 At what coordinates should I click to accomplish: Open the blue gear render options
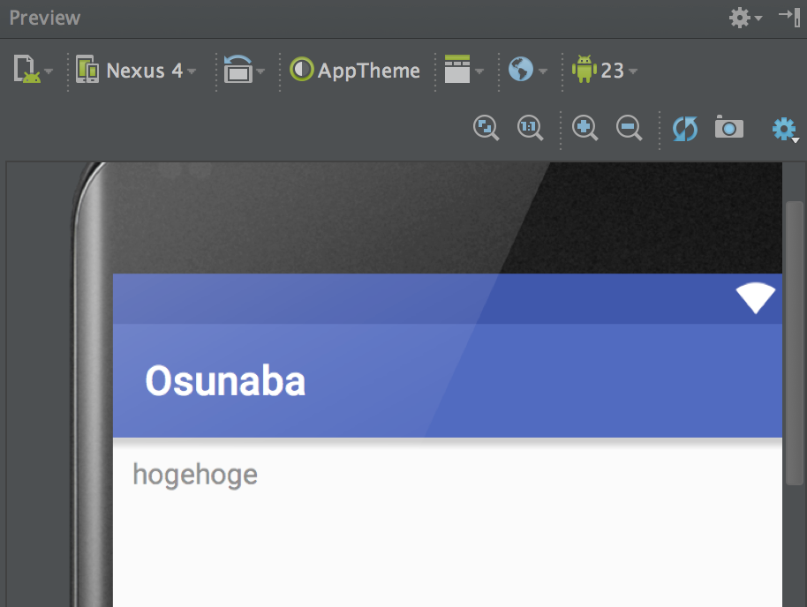(x=785, y=129)
